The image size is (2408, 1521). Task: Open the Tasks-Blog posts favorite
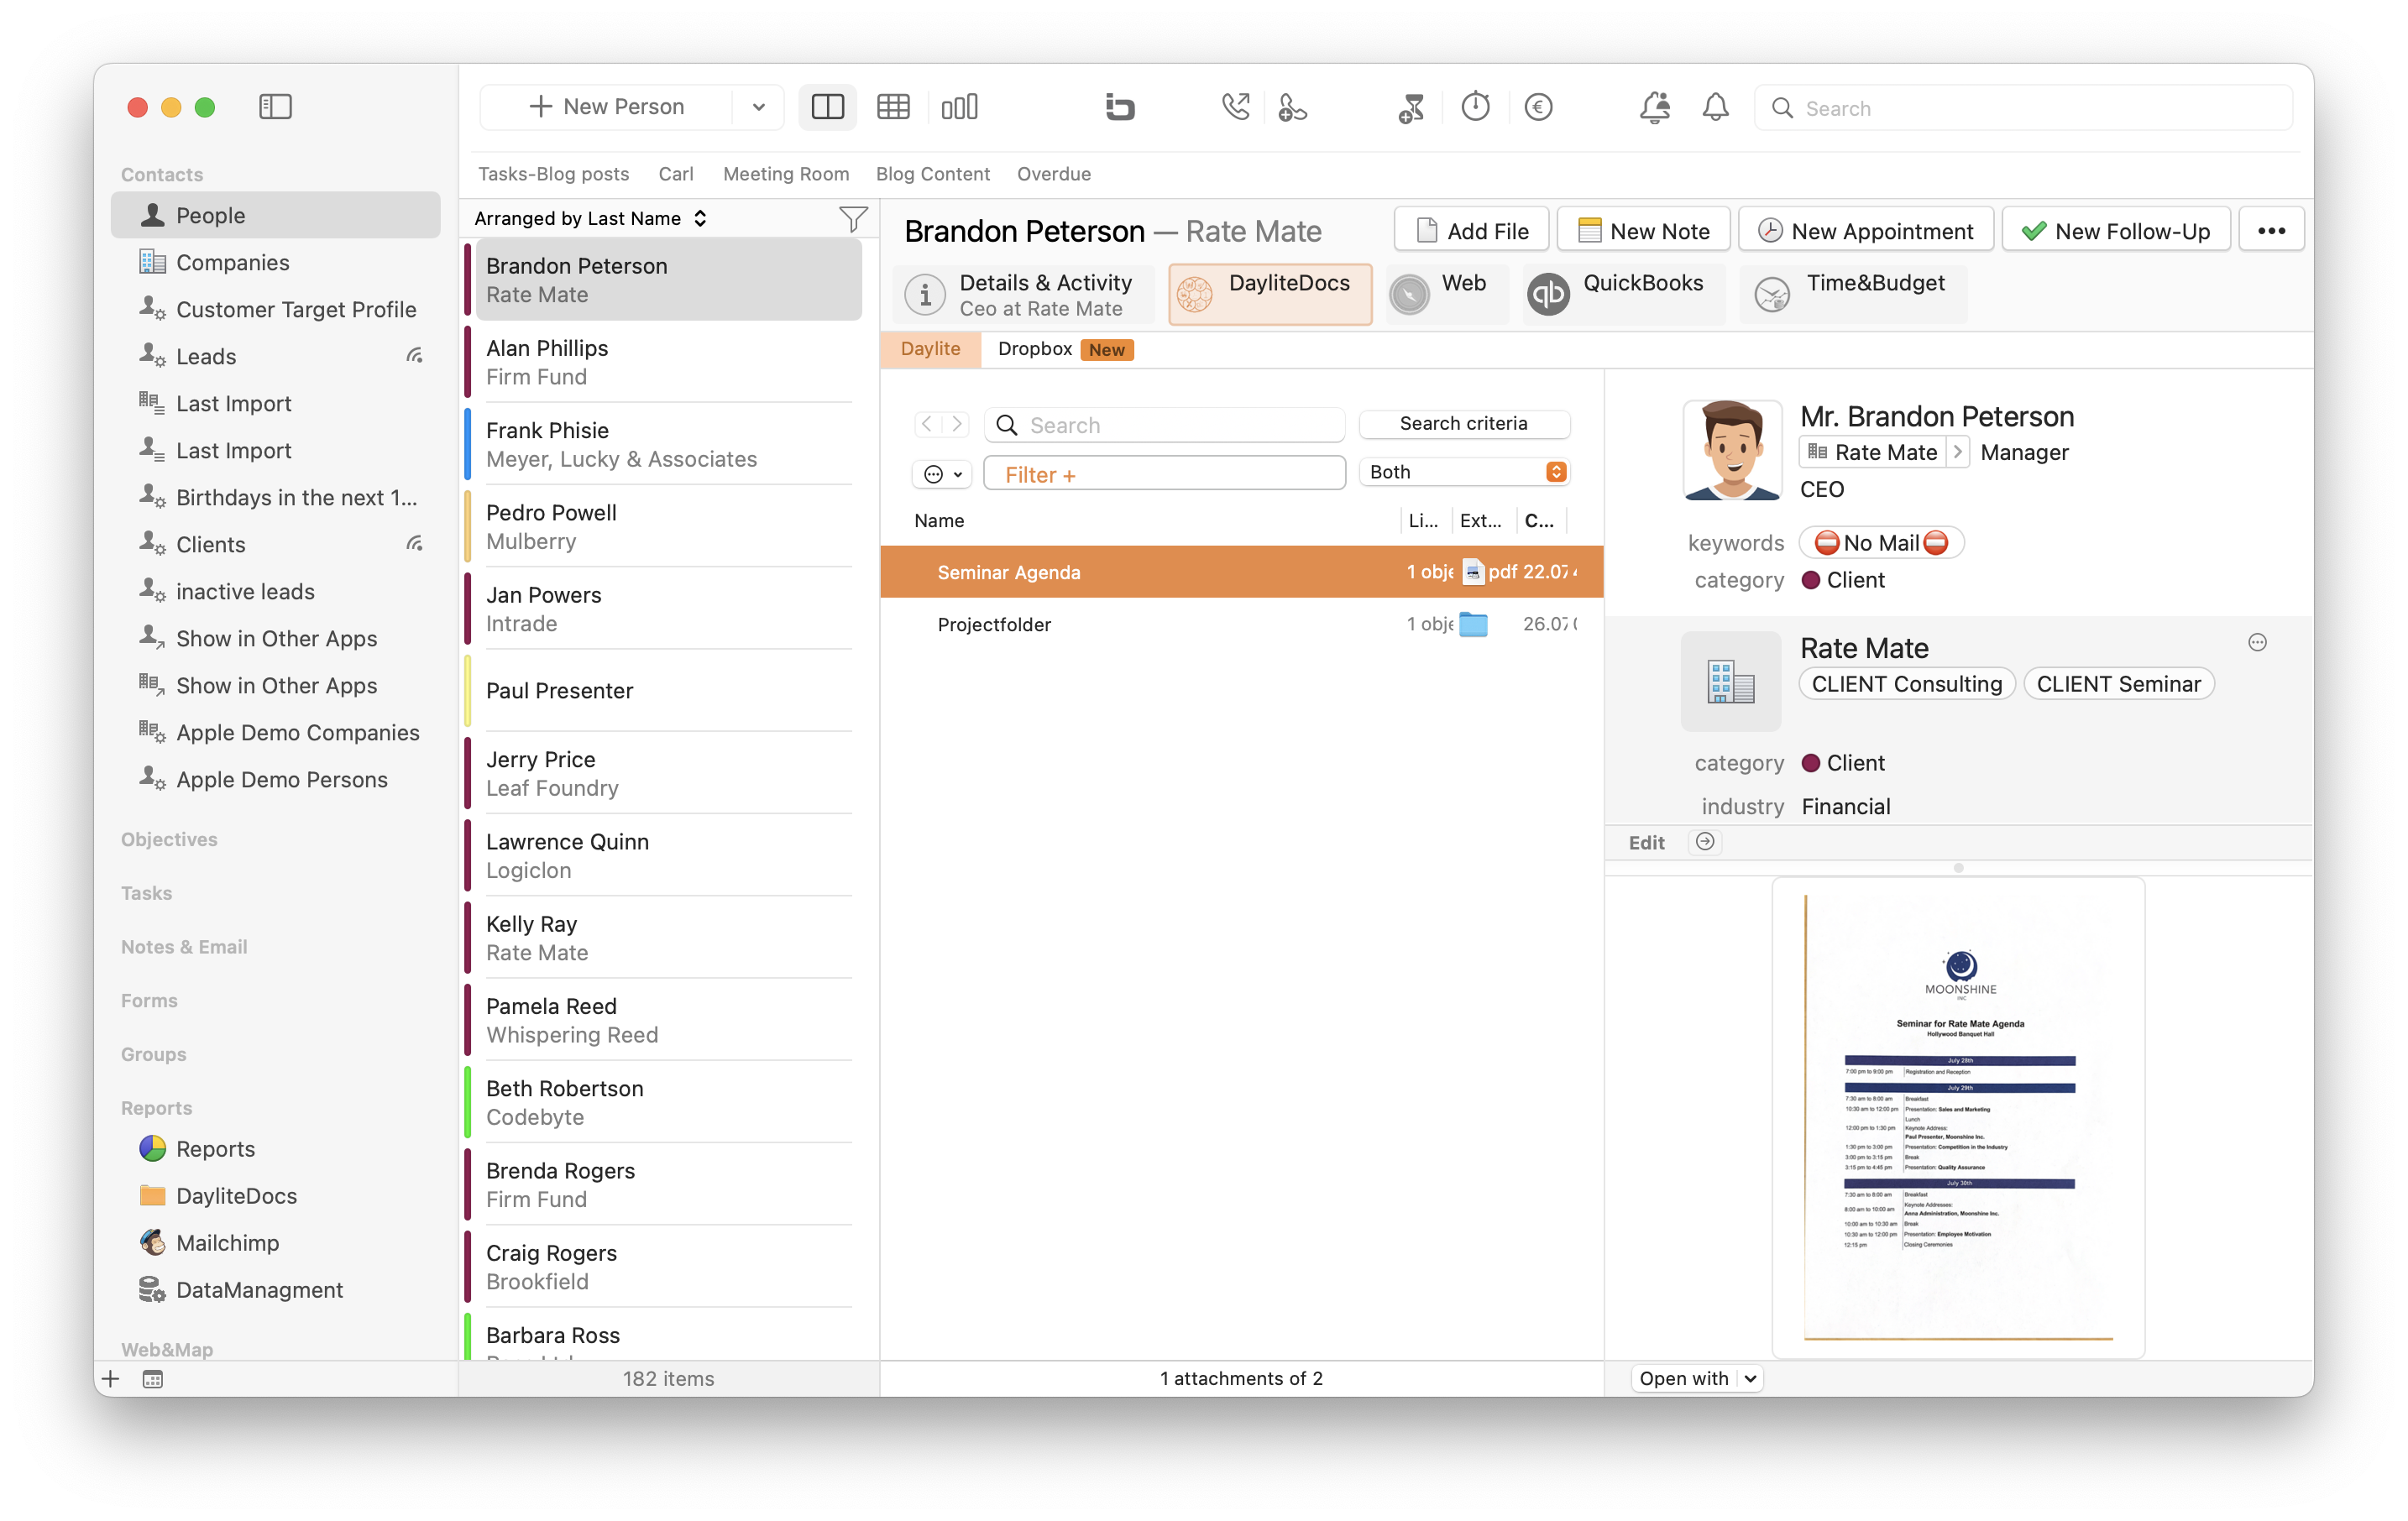pyautogui.click(x=553, y=174)
